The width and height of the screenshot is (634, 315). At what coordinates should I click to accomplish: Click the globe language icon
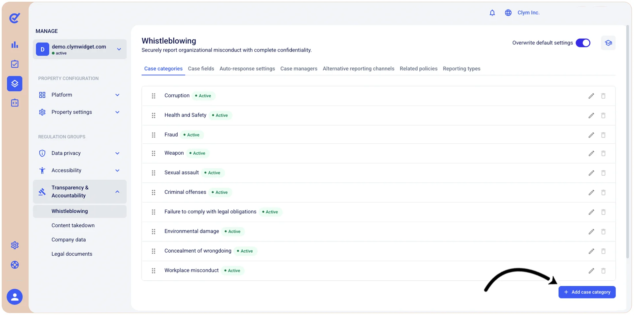click(508, 13)
